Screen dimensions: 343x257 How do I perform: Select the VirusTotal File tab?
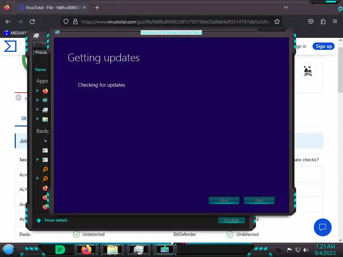53,7
